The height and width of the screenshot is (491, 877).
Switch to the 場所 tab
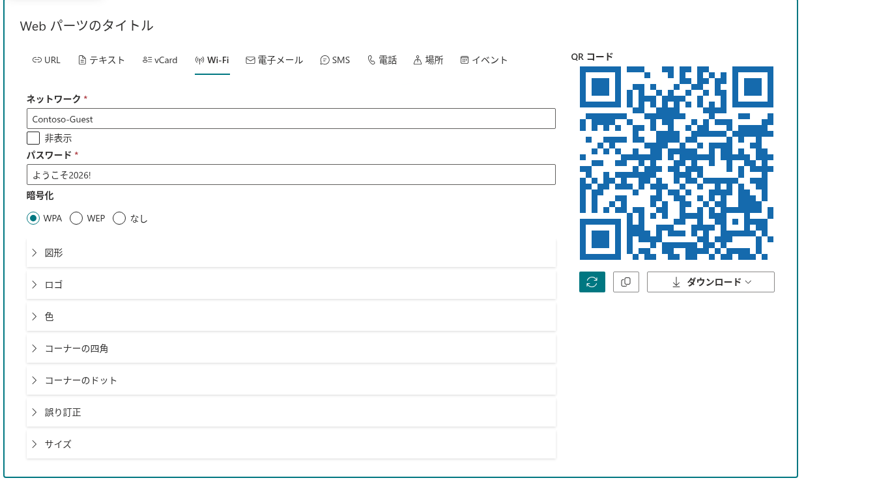428,60
